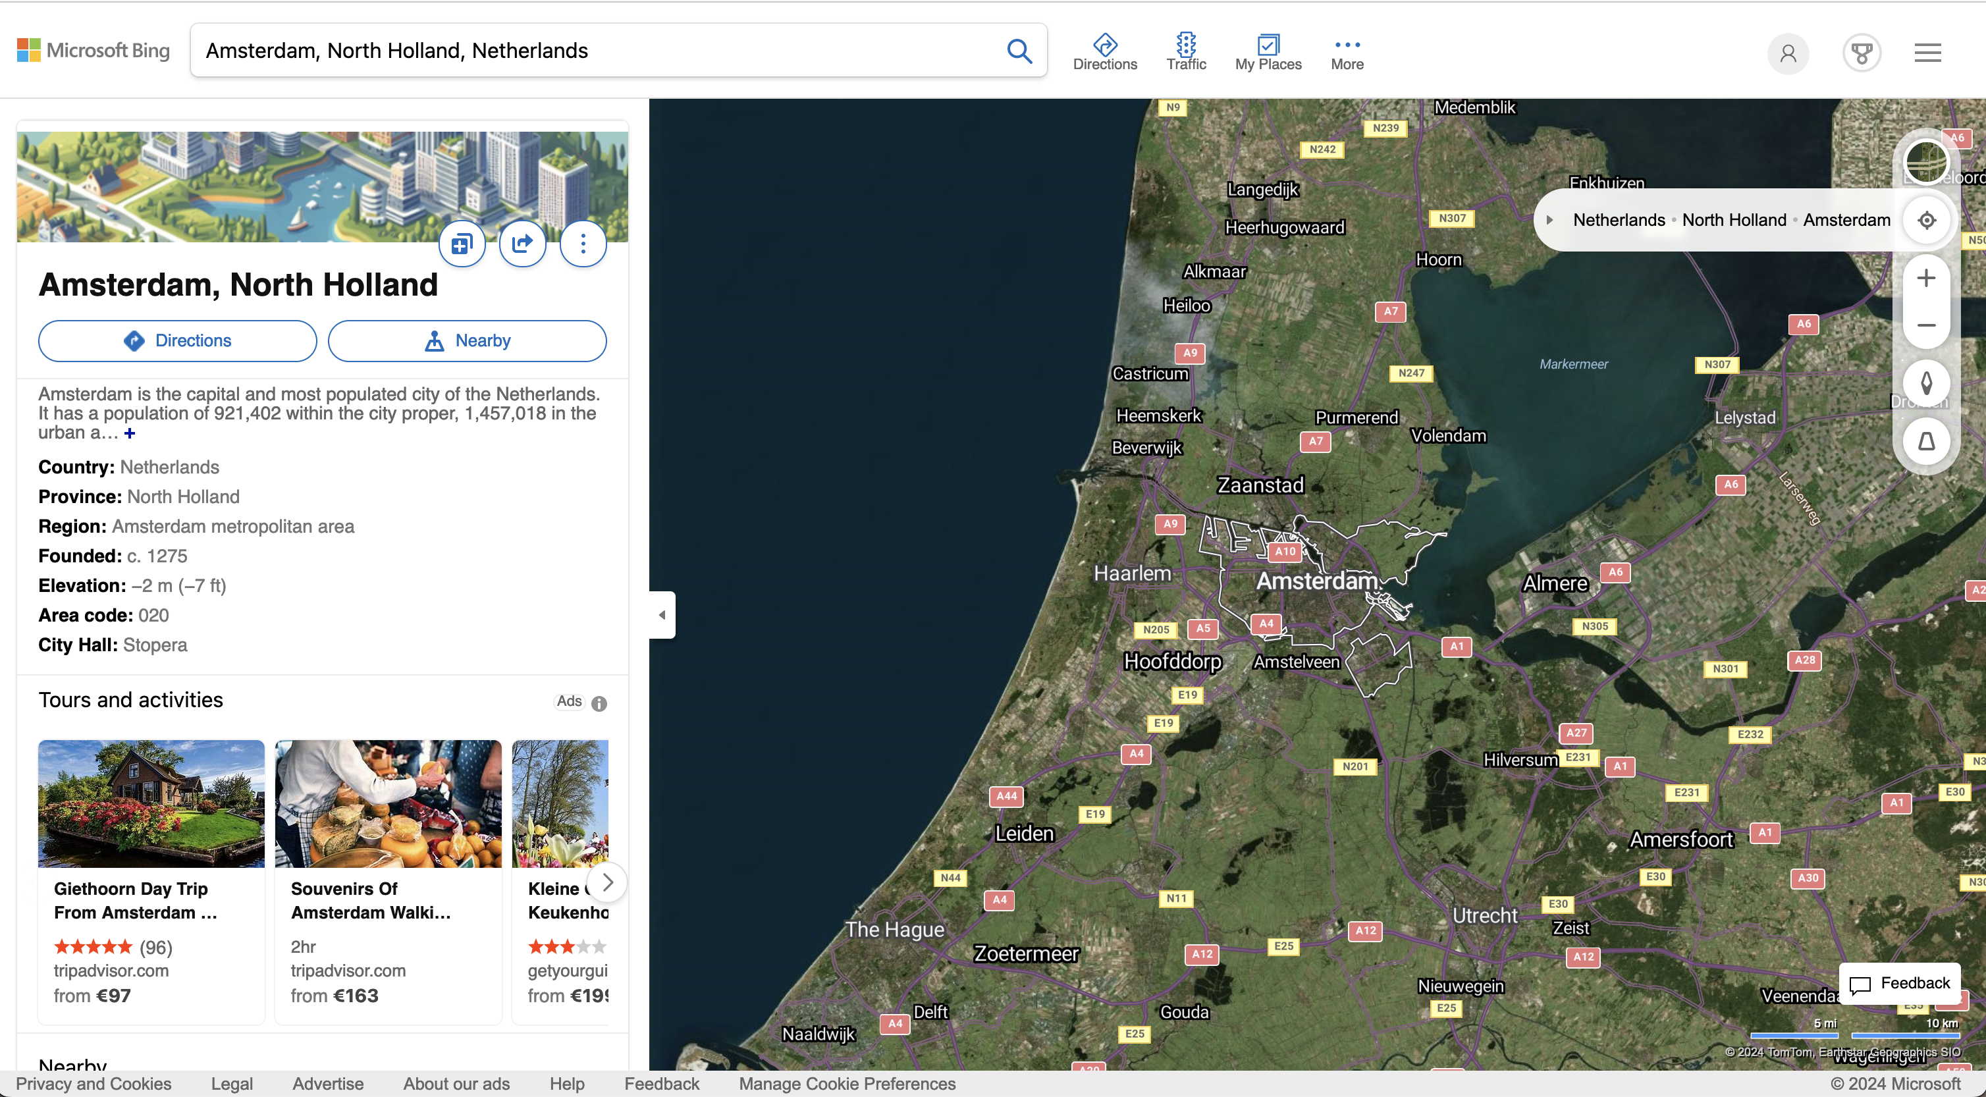The width and height of the screenshot is (1986, 1097).
Task: Open Directions from top toolbar
Action: [1104, 51]
